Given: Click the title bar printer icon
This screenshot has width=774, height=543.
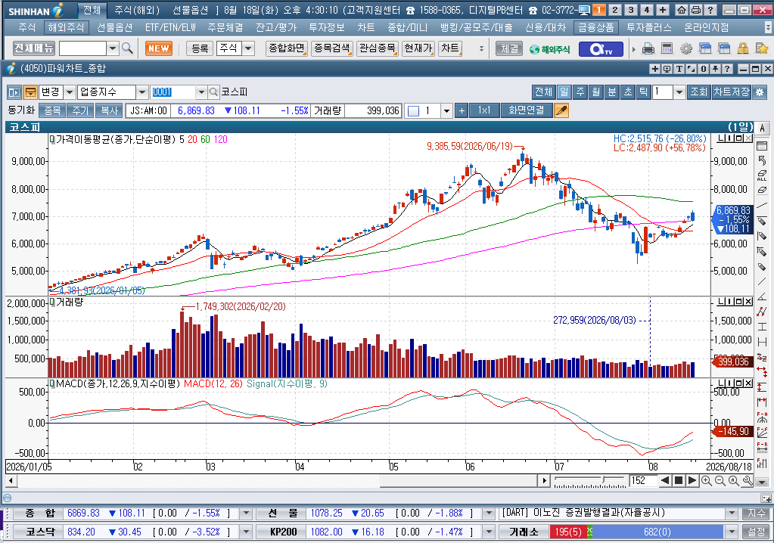Looking at the screenshot, I should tap(696, 10).
